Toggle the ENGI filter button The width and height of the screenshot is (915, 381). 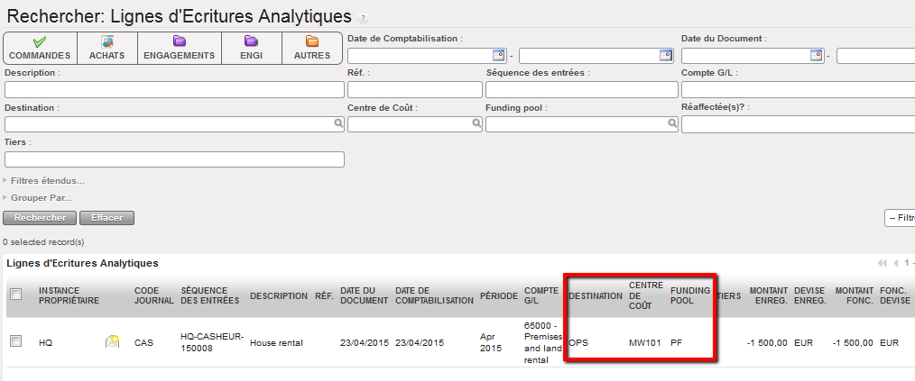(251, 49)
